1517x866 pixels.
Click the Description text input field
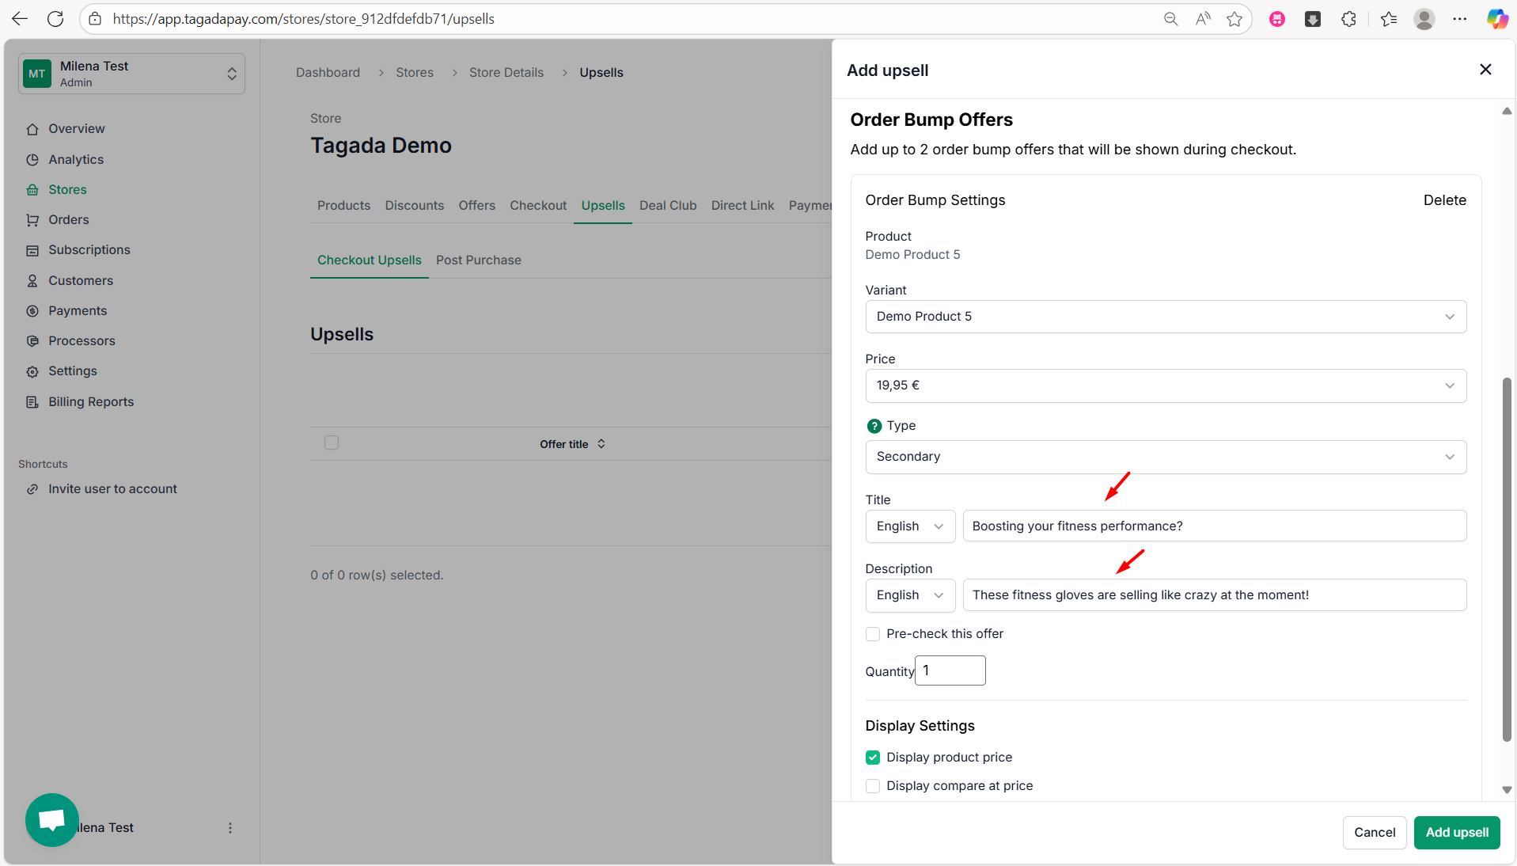pos(1214,595)
